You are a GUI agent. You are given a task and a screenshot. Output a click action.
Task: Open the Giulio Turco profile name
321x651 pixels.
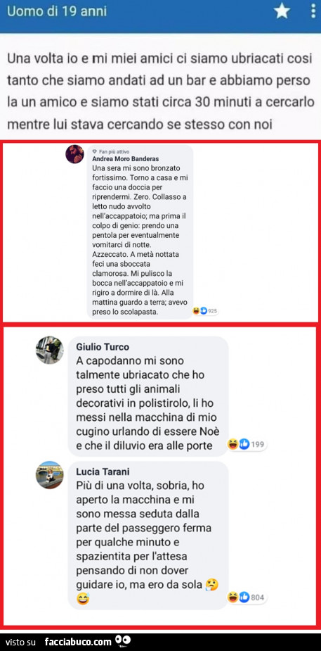(103, 347)
